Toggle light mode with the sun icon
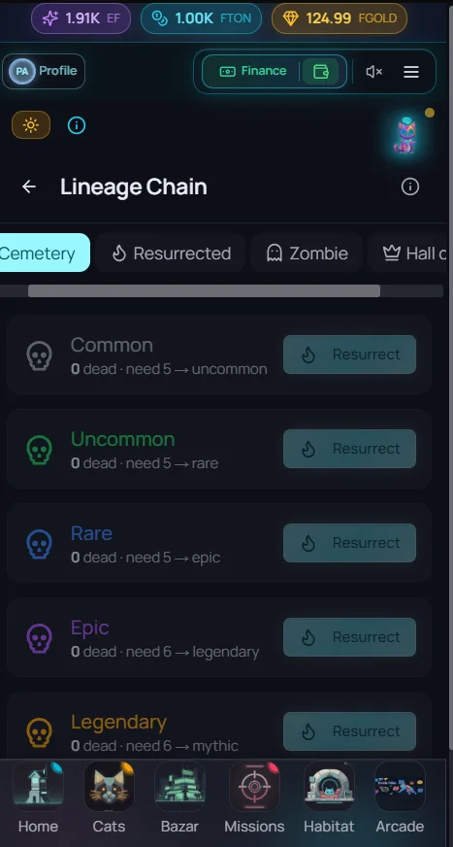Image resolution: width=453 pixels, height=847 pixels. click(x=31, y=125)
